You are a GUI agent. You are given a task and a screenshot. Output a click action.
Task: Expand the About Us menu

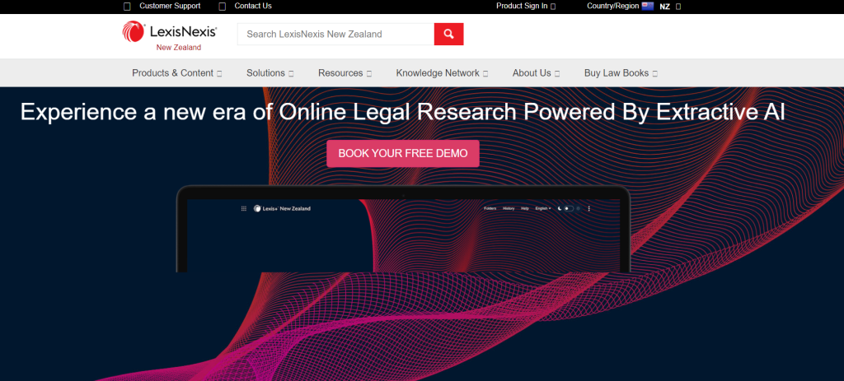[536, 73]
